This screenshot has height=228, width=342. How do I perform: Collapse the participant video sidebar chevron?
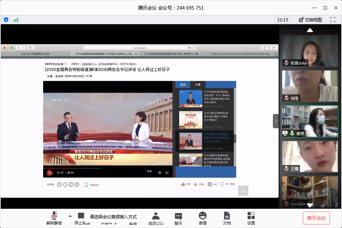tap(276, 121)
